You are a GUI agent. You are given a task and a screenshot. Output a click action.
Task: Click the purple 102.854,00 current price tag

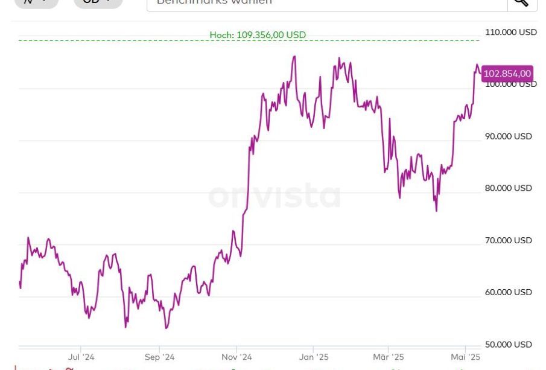click(507, 74)
